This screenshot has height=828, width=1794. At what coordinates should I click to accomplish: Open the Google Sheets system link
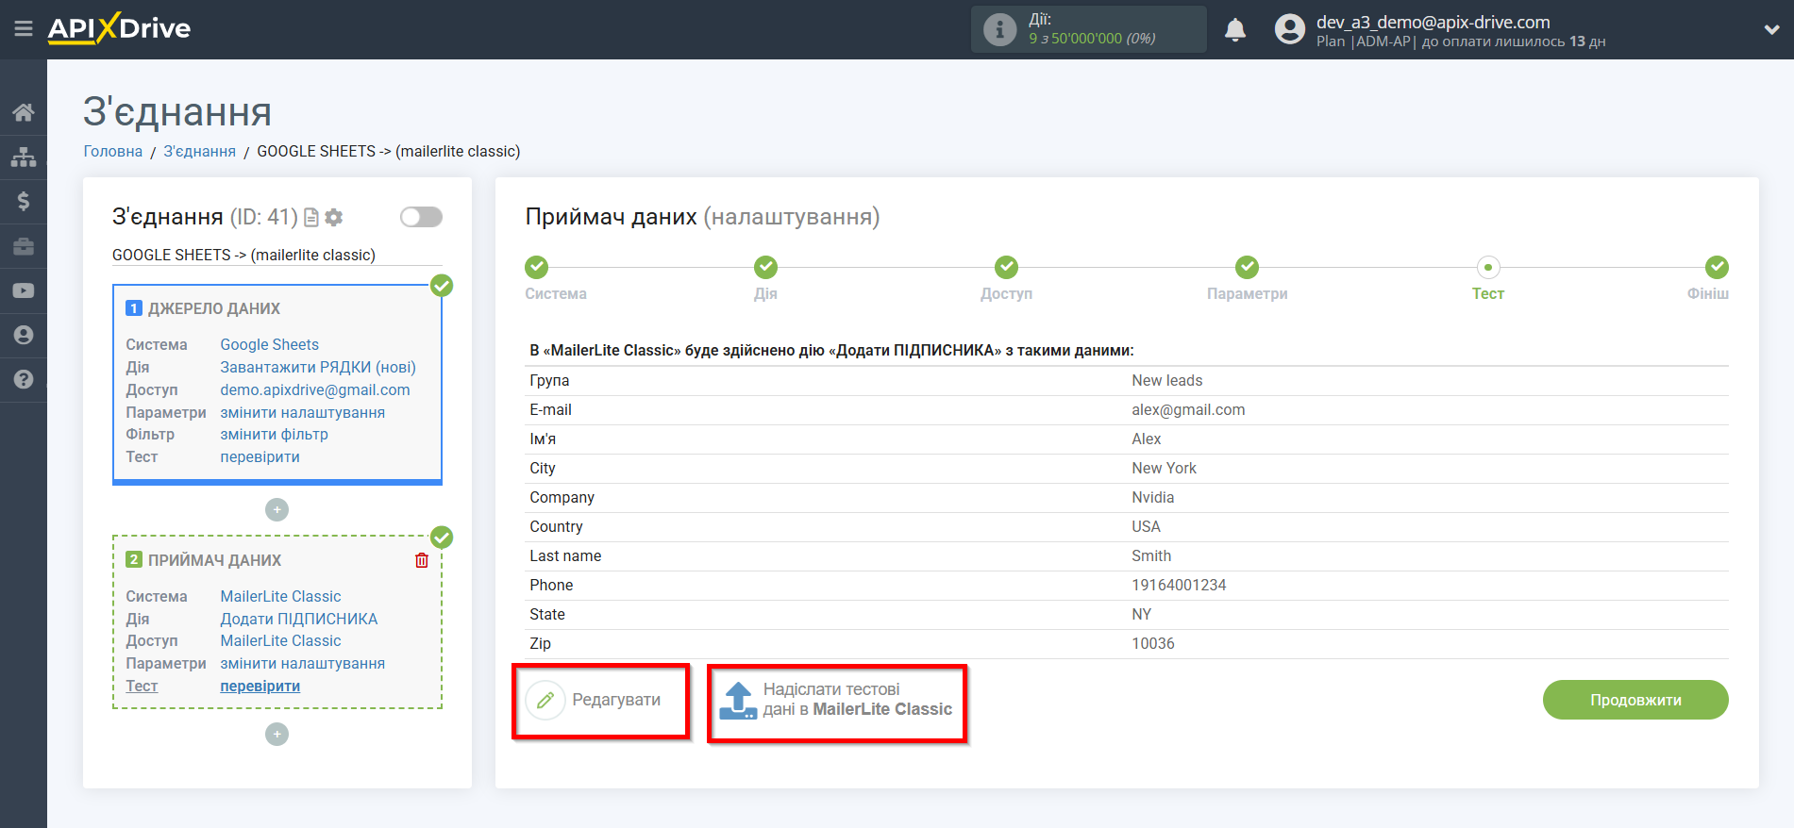[x=270, y=345]
